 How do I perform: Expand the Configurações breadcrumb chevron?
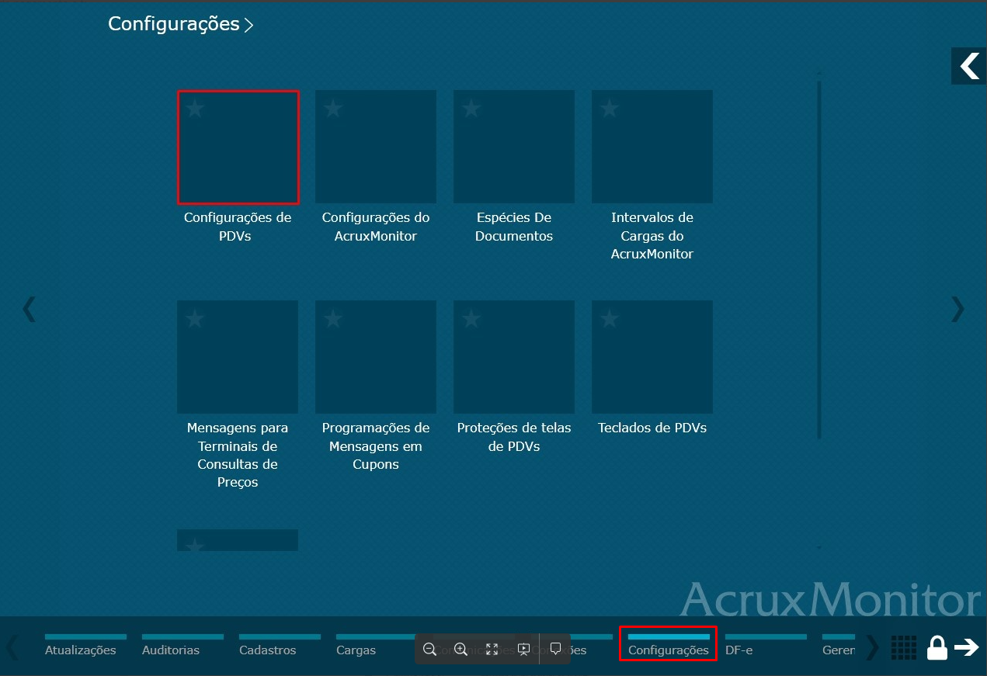(248, 26)
